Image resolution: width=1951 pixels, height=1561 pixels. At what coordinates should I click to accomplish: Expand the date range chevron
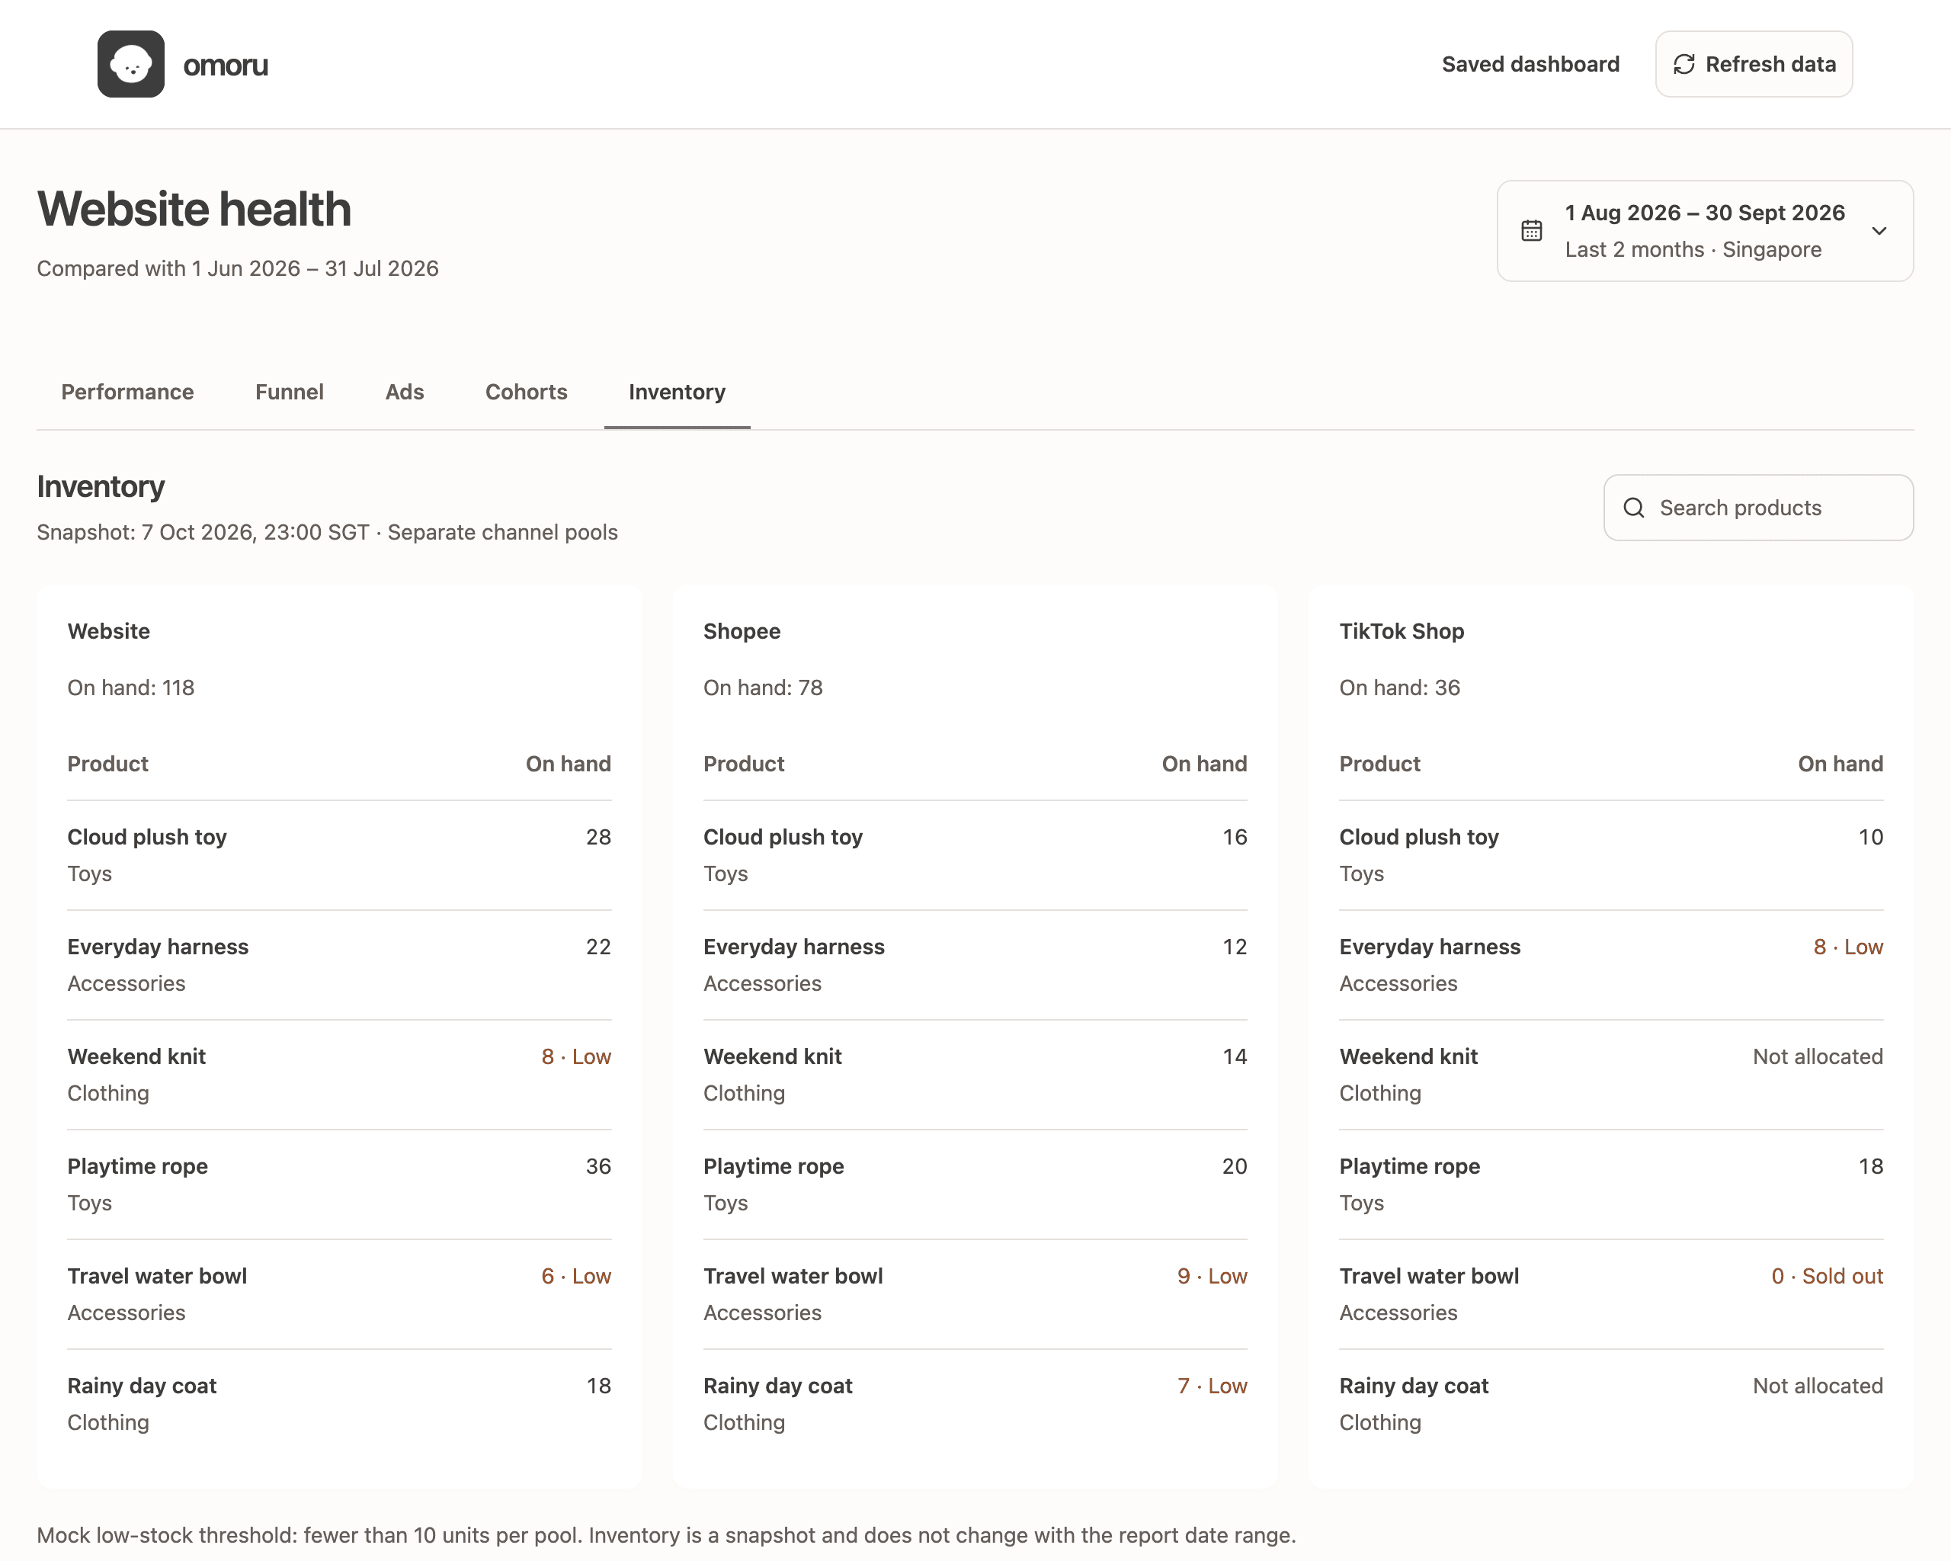(1879, 231)
